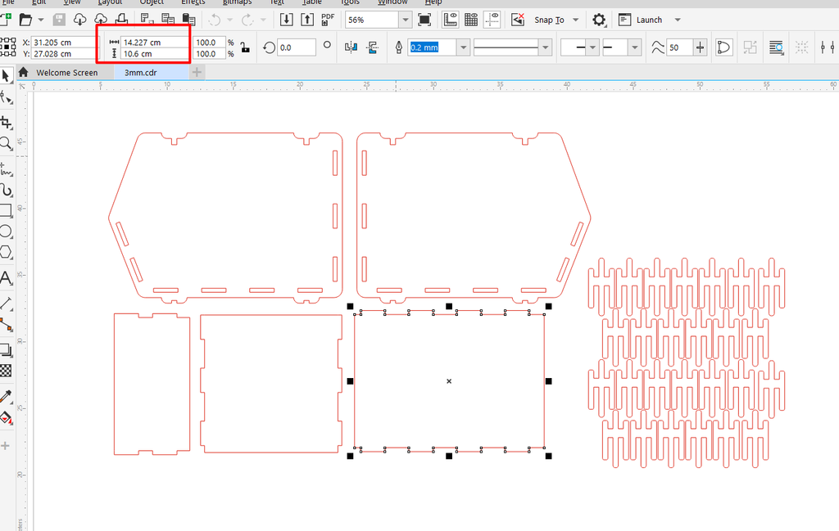The height and width of the screenshot is (531, 839).
Task: Click the Full-screen preview icon
Action: (424, 20)
